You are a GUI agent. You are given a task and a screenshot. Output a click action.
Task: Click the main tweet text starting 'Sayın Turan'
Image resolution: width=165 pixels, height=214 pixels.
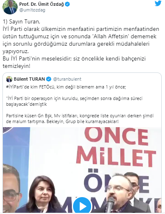pos(81,44)
